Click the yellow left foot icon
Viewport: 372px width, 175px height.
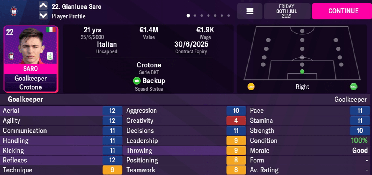[x=251, y=87]
